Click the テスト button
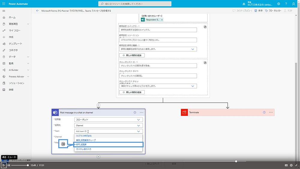300x169 pixels. coord(288,11)
